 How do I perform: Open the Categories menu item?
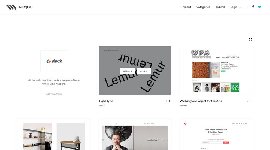(x=203, y=7)
